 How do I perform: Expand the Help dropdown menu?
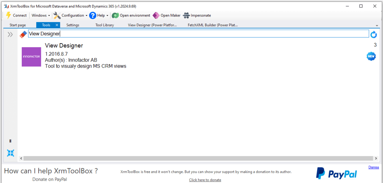pyautogui.click(x=99, y=15)
